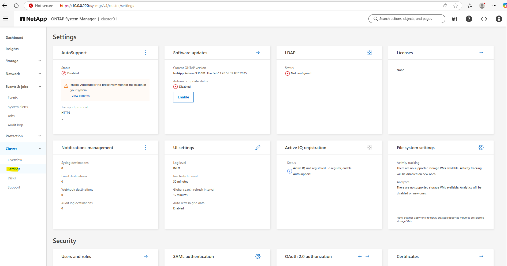
Task: Open Certificates page via arrow
Action: pyautogui.click(x=481, y=256)
